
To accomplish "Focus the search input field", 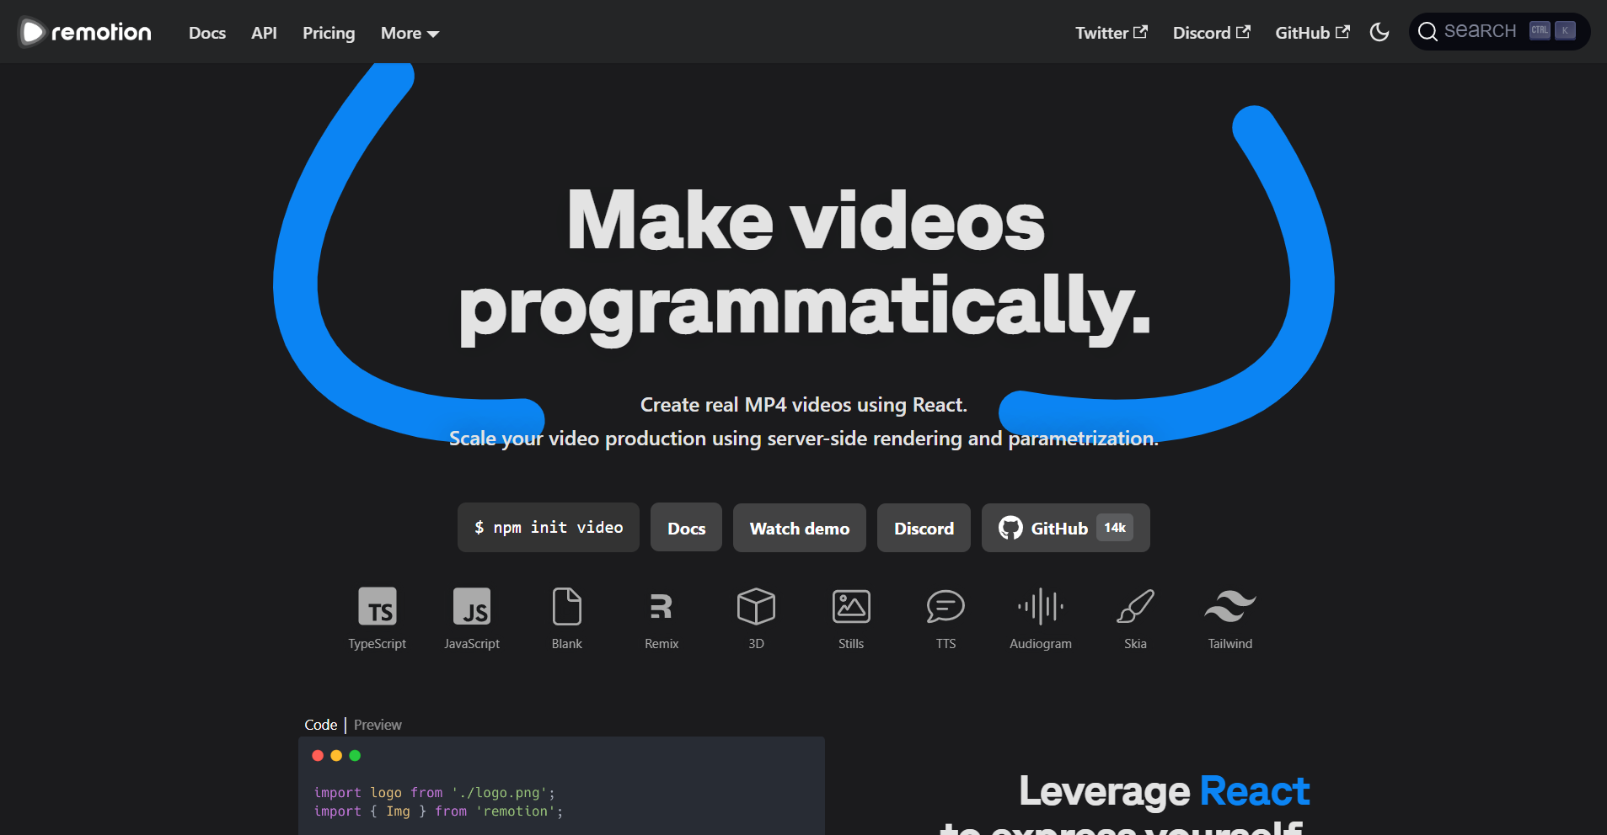I will tap(1499, 31).
